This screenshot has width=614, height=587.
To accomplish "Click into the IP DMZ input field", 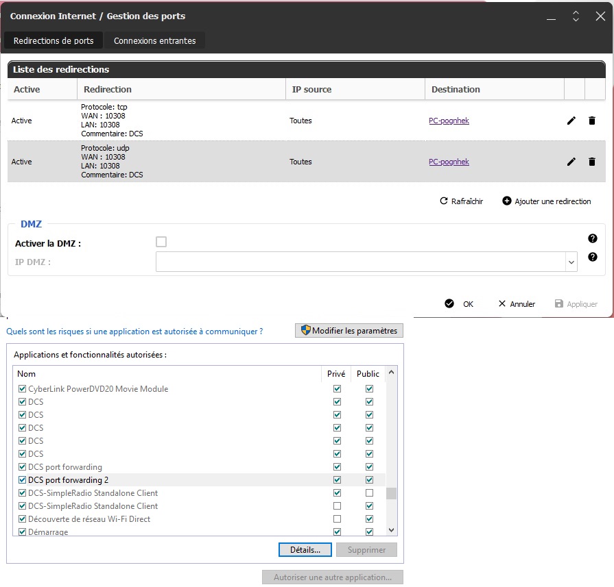I will [x=361, y=262].
